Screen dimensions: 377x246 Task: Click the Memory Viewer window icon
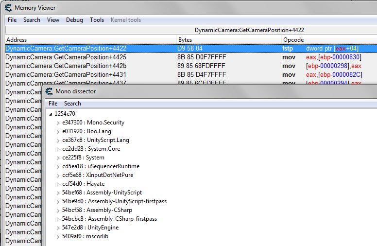coord(8,8)
